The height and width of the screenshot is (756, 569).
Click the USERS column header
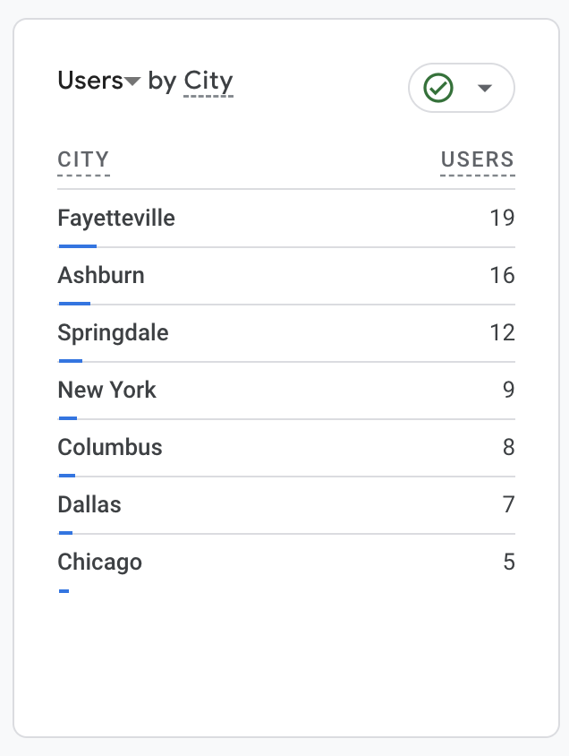point(477,160)
